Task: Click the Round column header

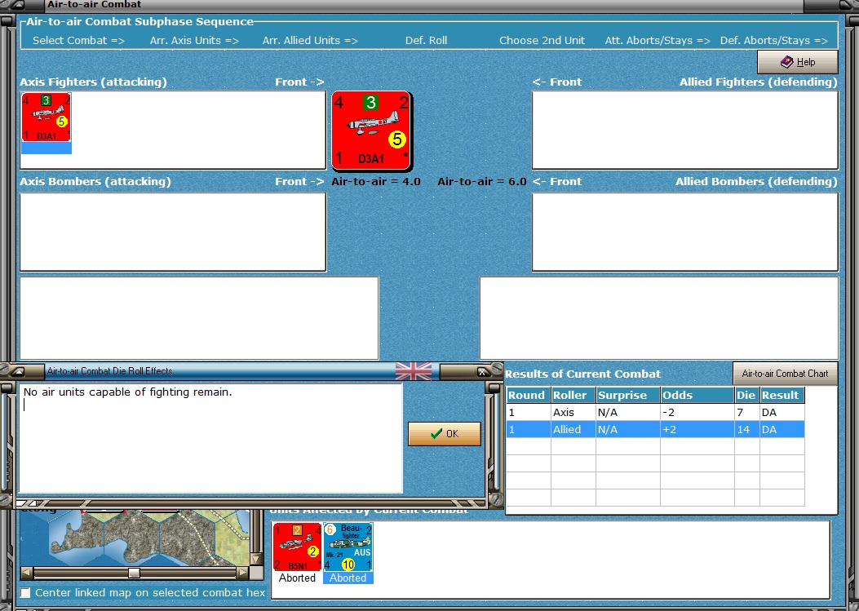Action: (528, 395)
